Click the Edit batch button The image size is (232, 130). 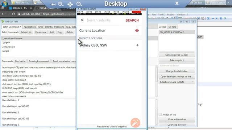[52, 32]
